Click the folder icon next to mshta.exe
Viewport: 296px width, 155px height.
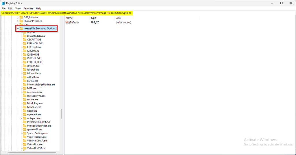(x=25, y=99)
